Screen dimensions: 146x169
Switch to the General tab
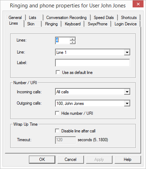(15, 18)
